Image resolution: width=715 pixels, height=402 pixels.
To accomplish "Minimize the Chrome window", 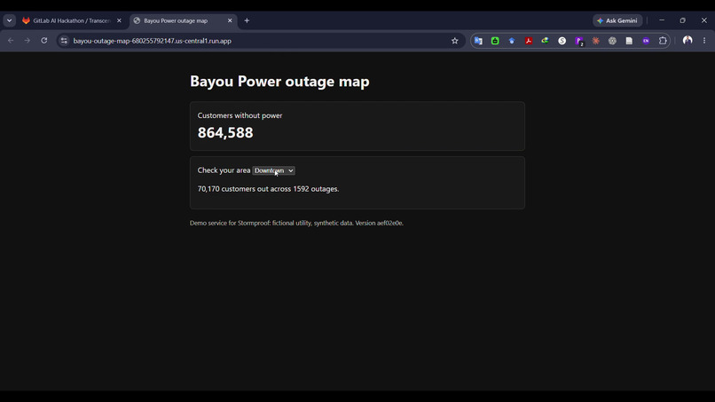I will coord(662,20).
